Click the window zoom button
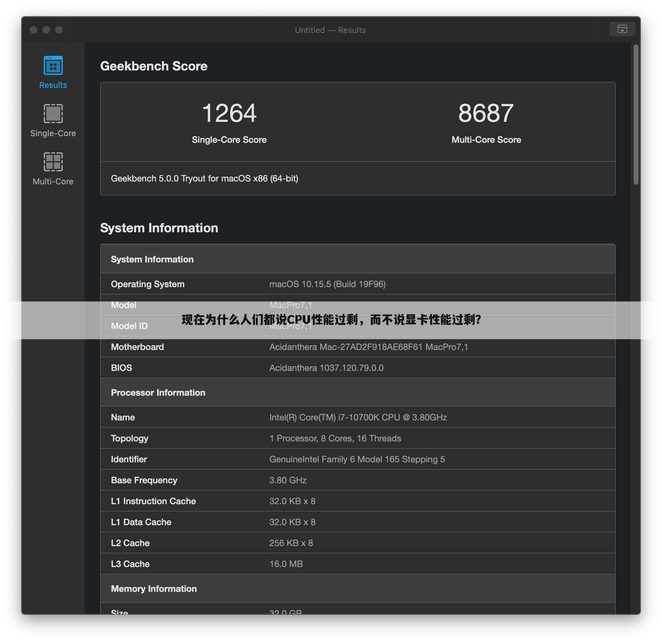The image size is (662, 641). [x=59, y=30]
